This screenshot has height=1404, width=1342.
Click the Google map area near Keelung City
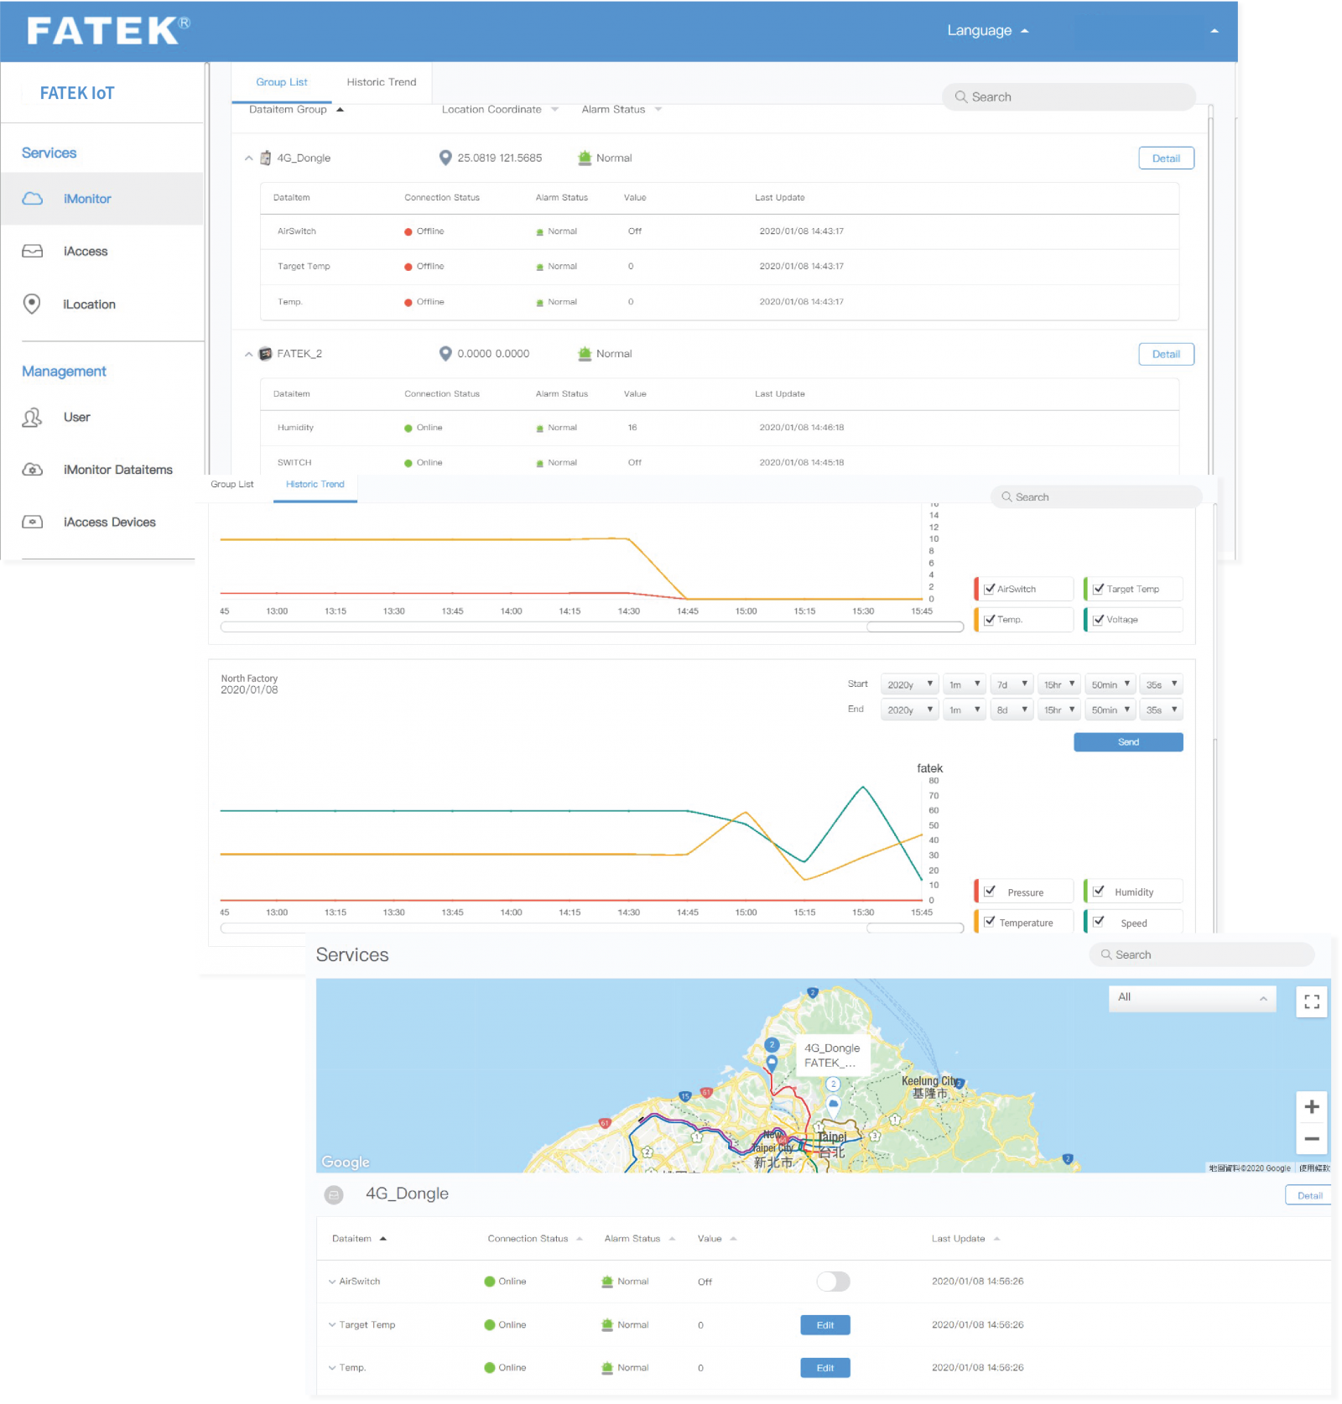[929, 1087]
